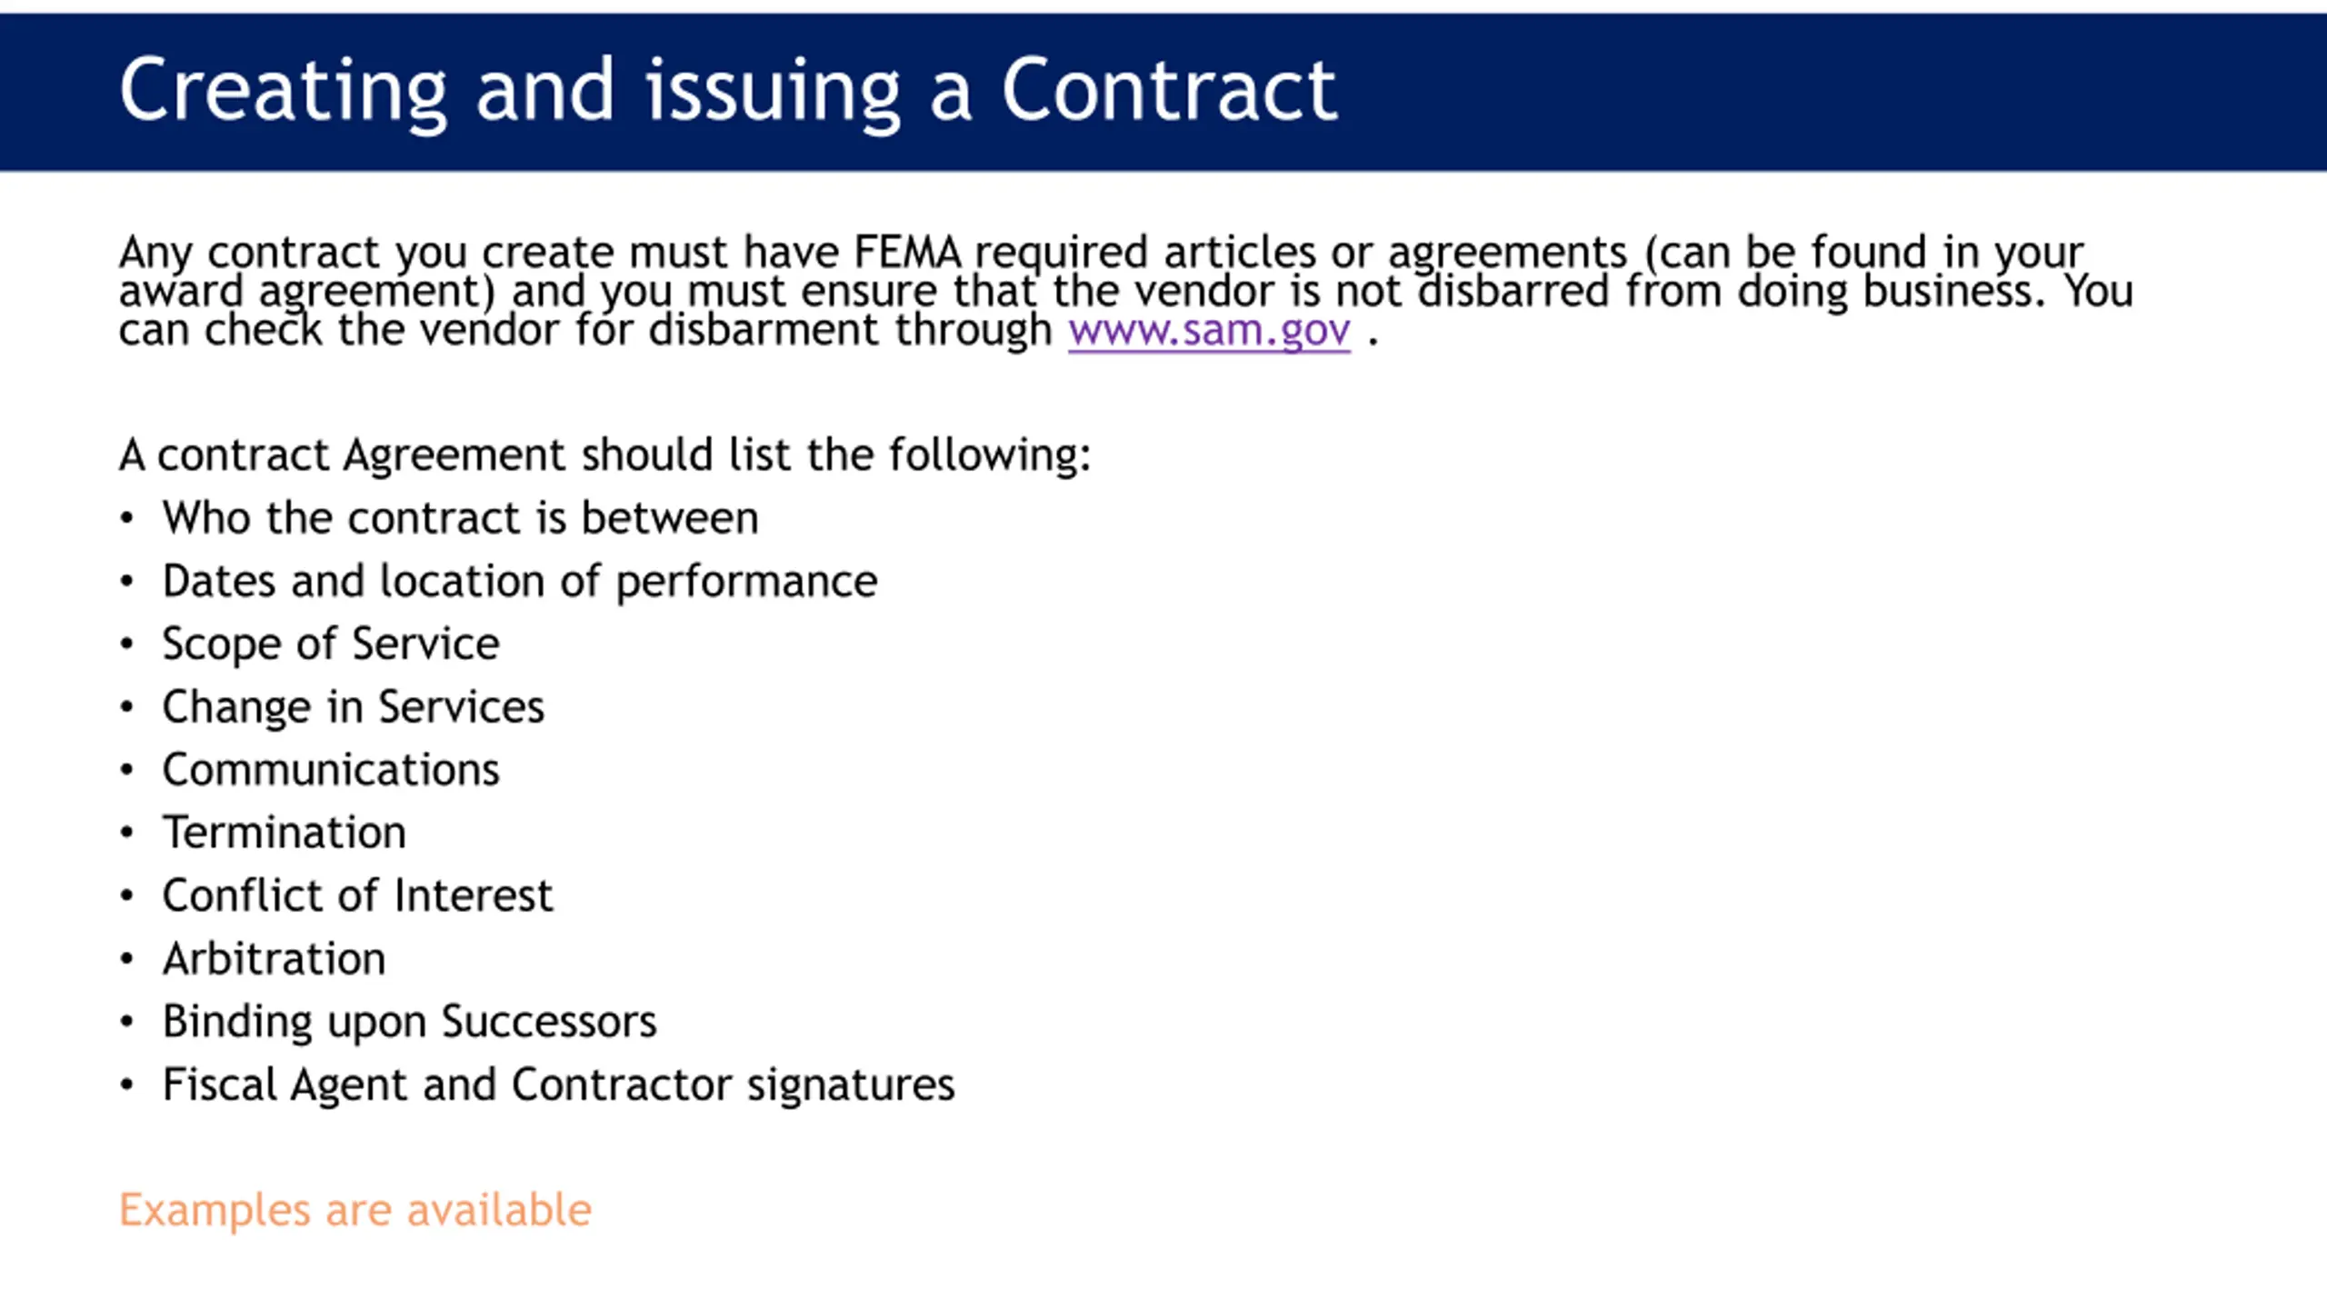The image size is (2327, 1309).
Task: Click the dark blue title banner
Action: coord(1163,91)
